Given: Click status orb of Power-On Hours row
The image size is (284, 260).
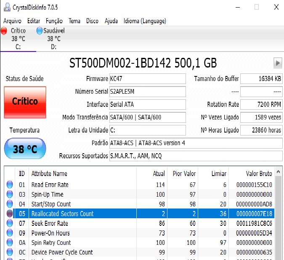Looking at the screenshot, I should 10,233.
